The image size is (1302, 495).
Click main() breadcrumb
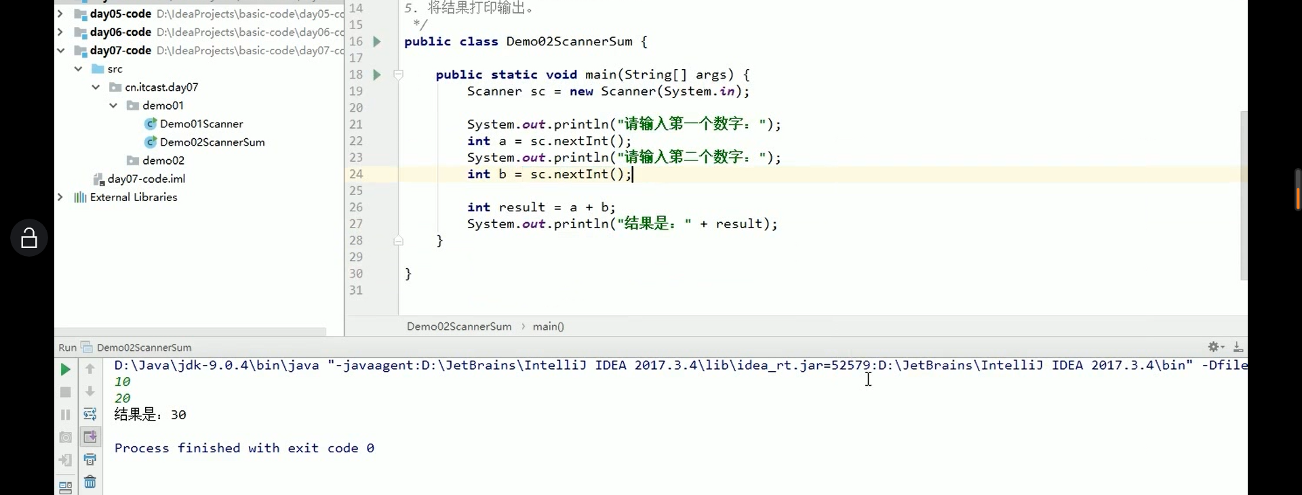[x=548, y=326]
